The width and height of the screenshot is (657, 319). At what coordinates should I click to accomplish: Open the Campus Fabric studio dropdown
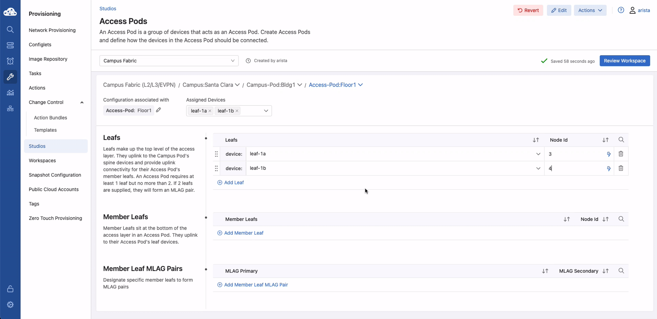point(169,61)
